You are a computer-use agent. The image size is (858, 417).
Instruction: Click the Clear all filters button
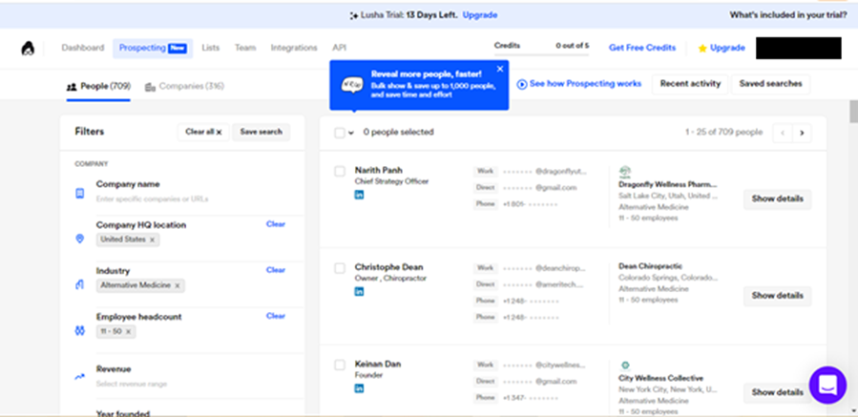pyautogui.click(x=203, y=132)
